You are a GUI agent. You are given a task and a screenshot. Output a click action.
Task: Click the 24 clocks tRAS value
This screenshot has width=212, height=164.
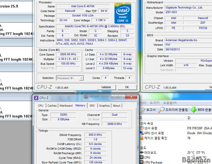pyautogui.click(x=95, y=158)
